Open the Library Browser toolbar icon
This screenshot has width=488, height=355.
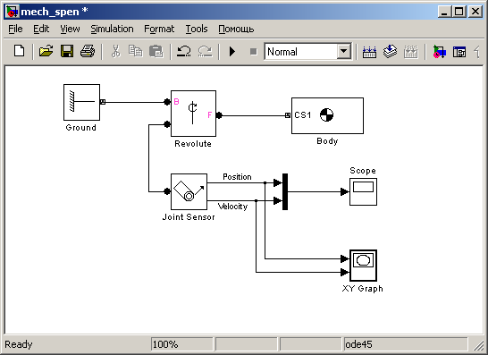click(x=440, y=51)
